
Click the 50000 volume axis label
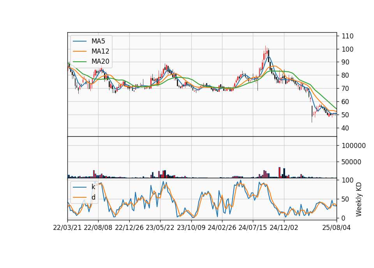coord(351,162)
